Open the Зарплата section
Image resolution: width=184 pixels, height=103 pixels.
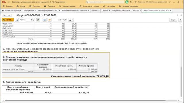click(x=35, y=6)
